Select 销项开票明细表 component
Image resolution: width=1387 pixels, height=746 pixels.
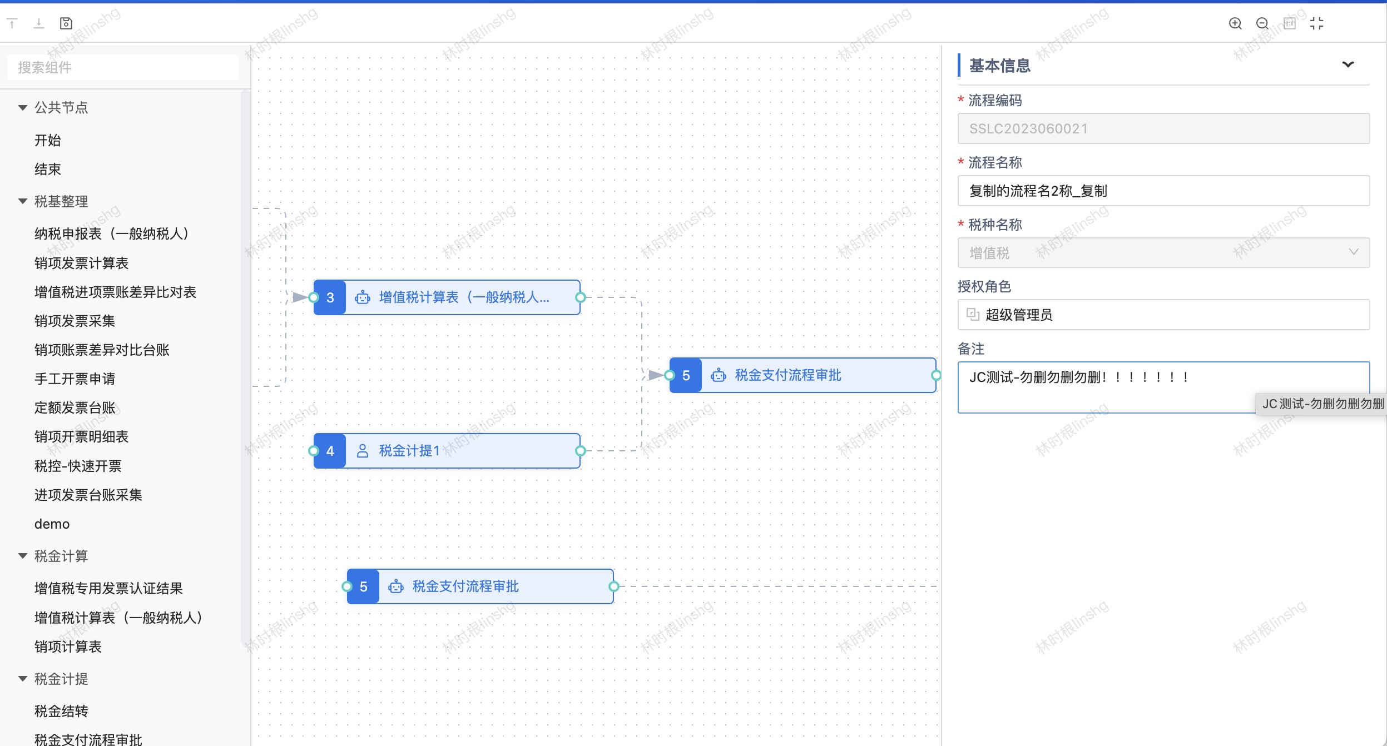pos(82,436)
